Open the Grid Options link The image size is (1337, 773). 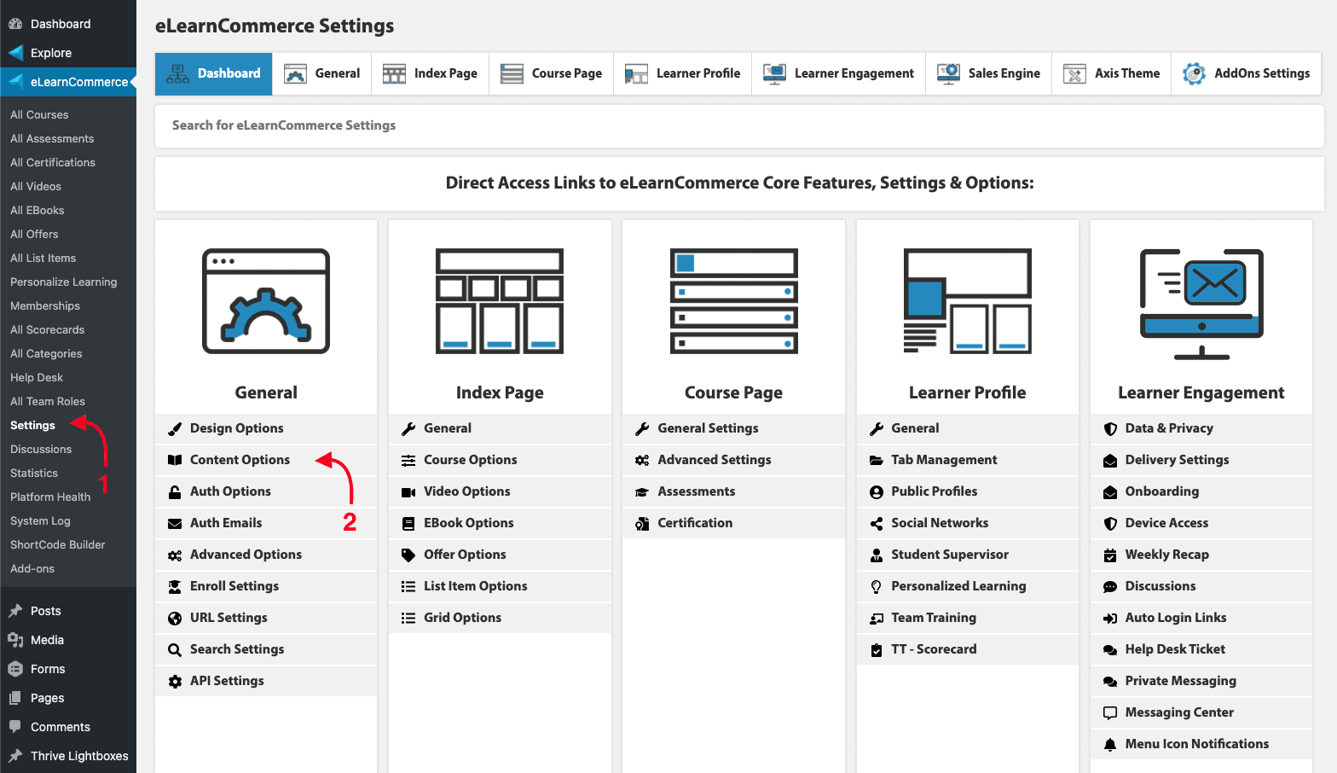(x=463, y=618)
